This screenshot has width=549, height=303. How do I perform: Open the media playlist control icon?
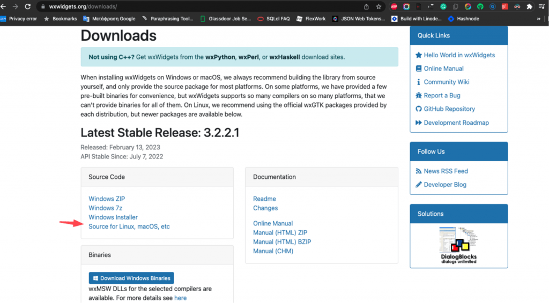pyautogui.click(x=541, y=6)
